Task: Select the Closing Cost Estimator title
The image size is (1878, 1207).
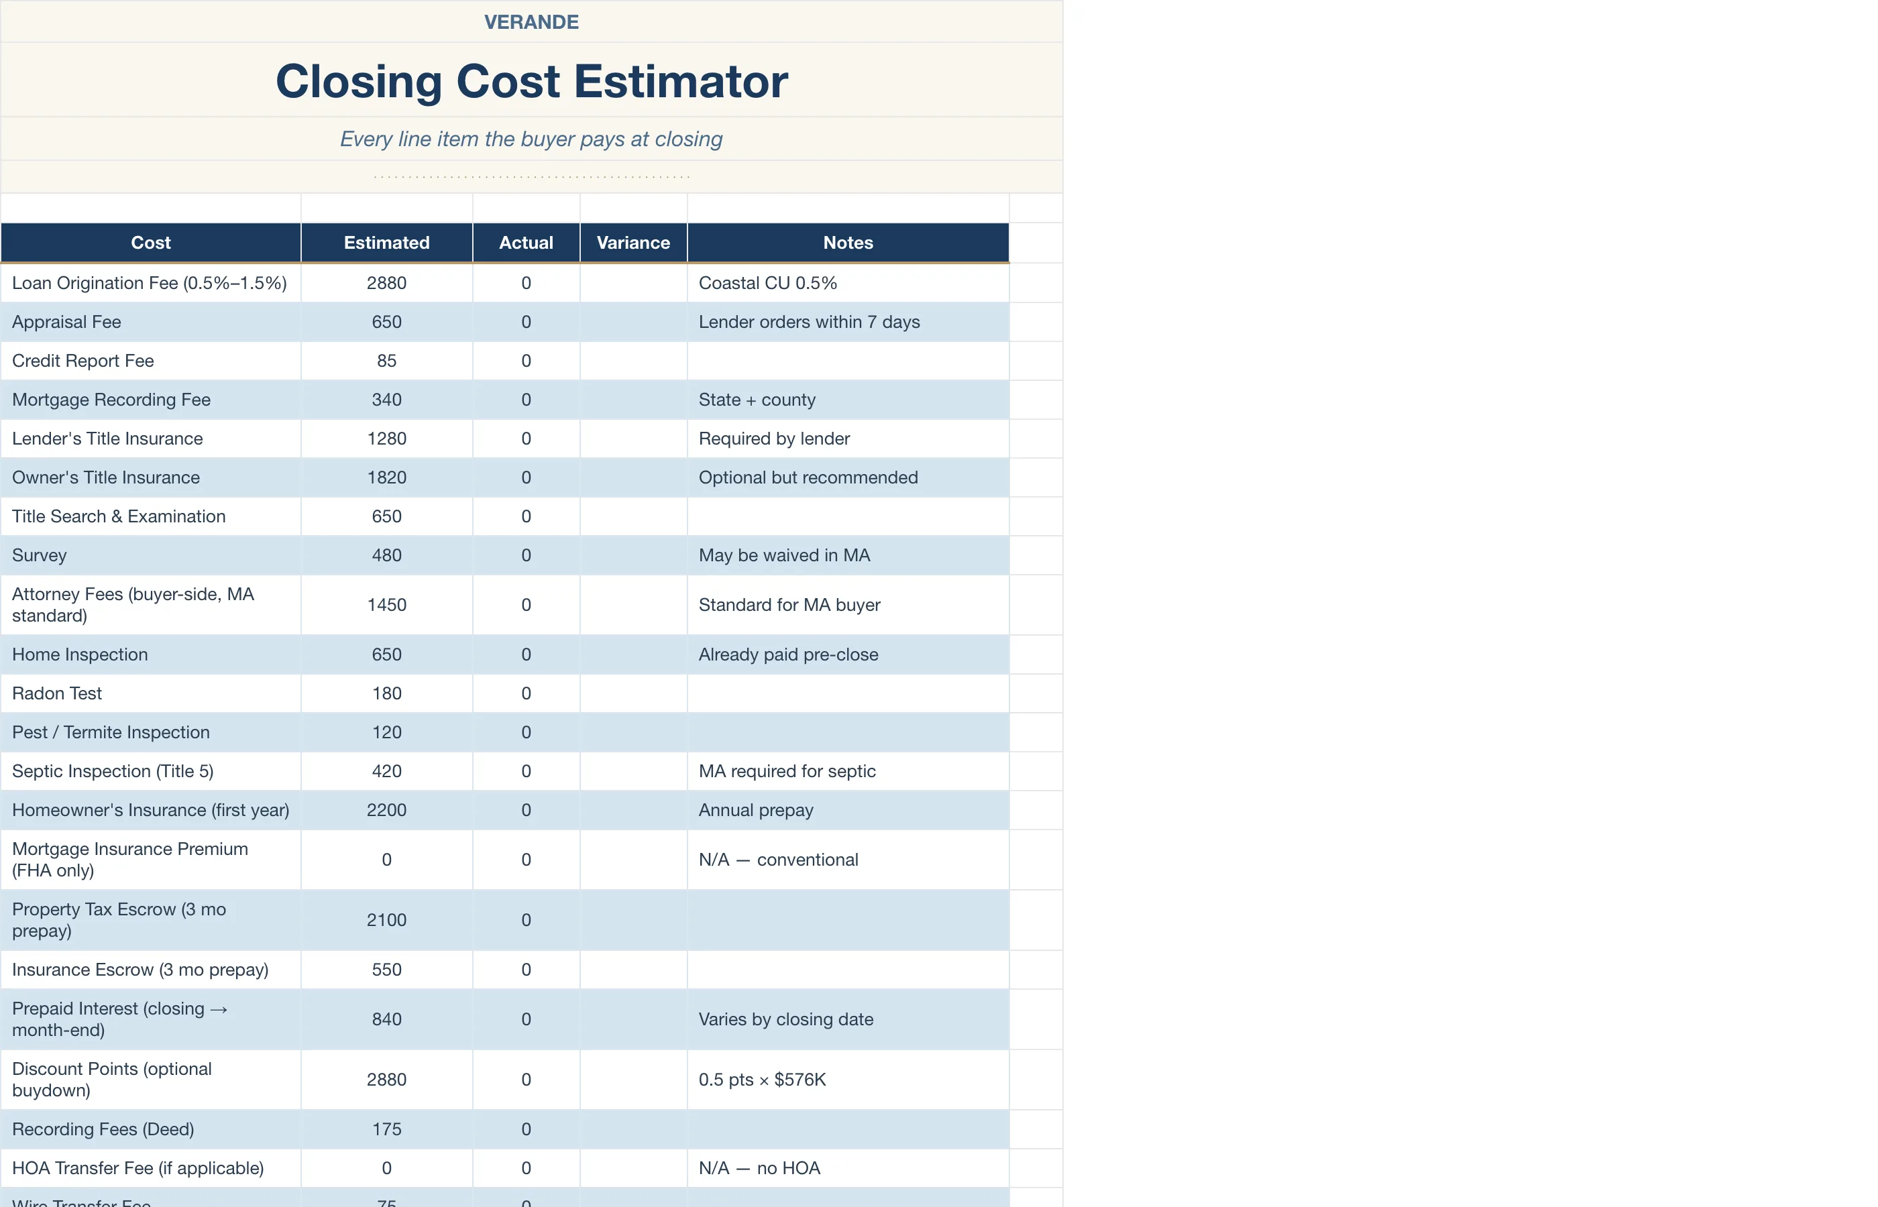Action: pyautogui.click(x=531, y=80)
